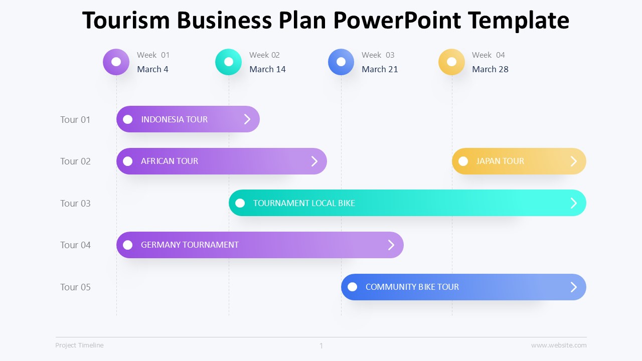Click the Community Bike Tour chevron arrow
The width and height of the screenshot is (642, 361).
tap(574, 287)
